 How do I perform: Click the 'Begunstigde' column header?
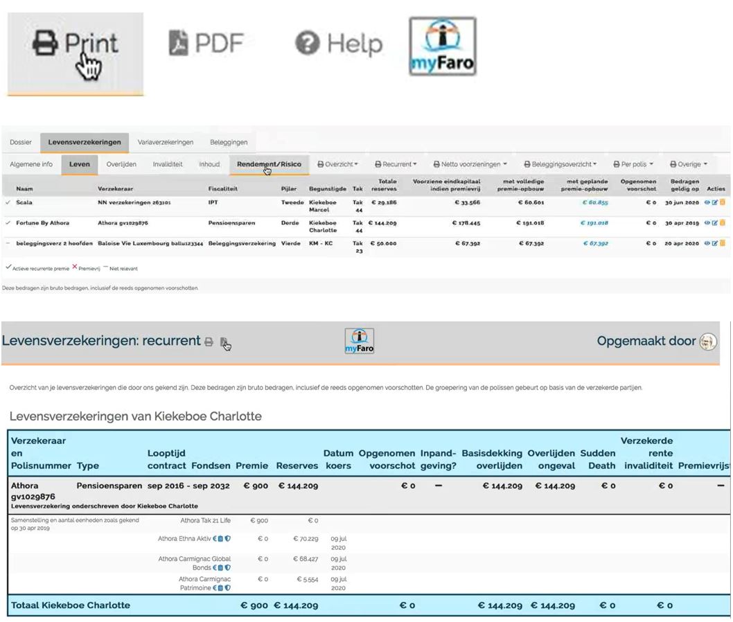[x=328, y=189]
